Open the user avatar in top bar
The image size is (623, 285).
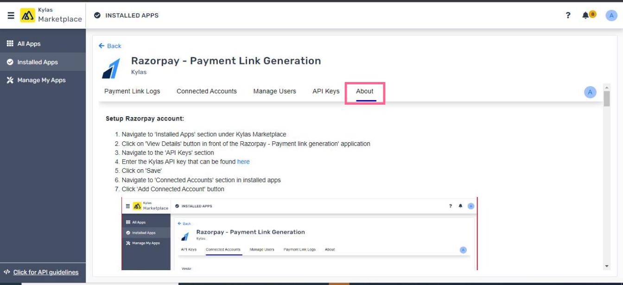point(611,15)
